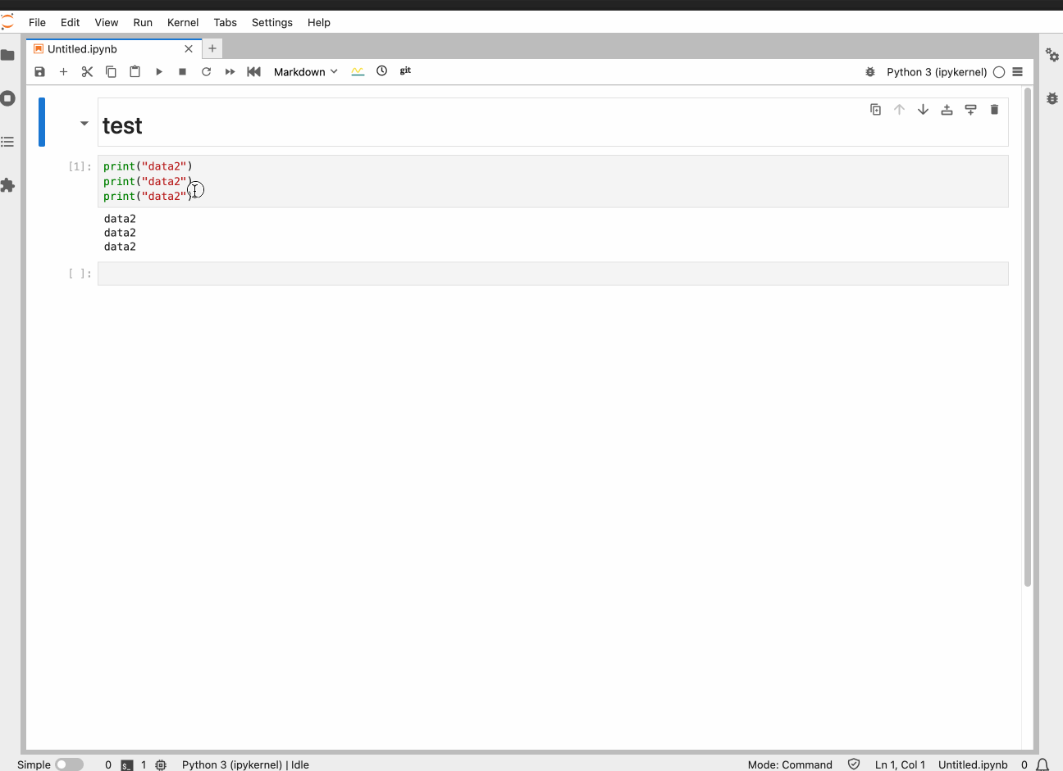Screen dimensions: 1063x771
Task: Click the git icon in the notebook toolbar
Action: click(405, 71)
